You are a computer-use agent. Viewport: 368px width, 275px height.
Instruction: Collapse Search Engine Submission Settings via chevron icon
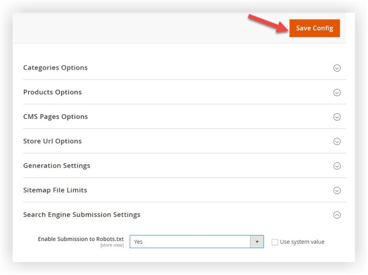[337, 215]
